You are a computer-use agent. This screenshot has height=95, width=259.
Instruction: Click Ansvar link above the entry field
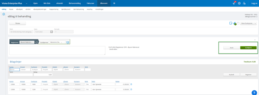pyautogui.click(x=22, y=67)
